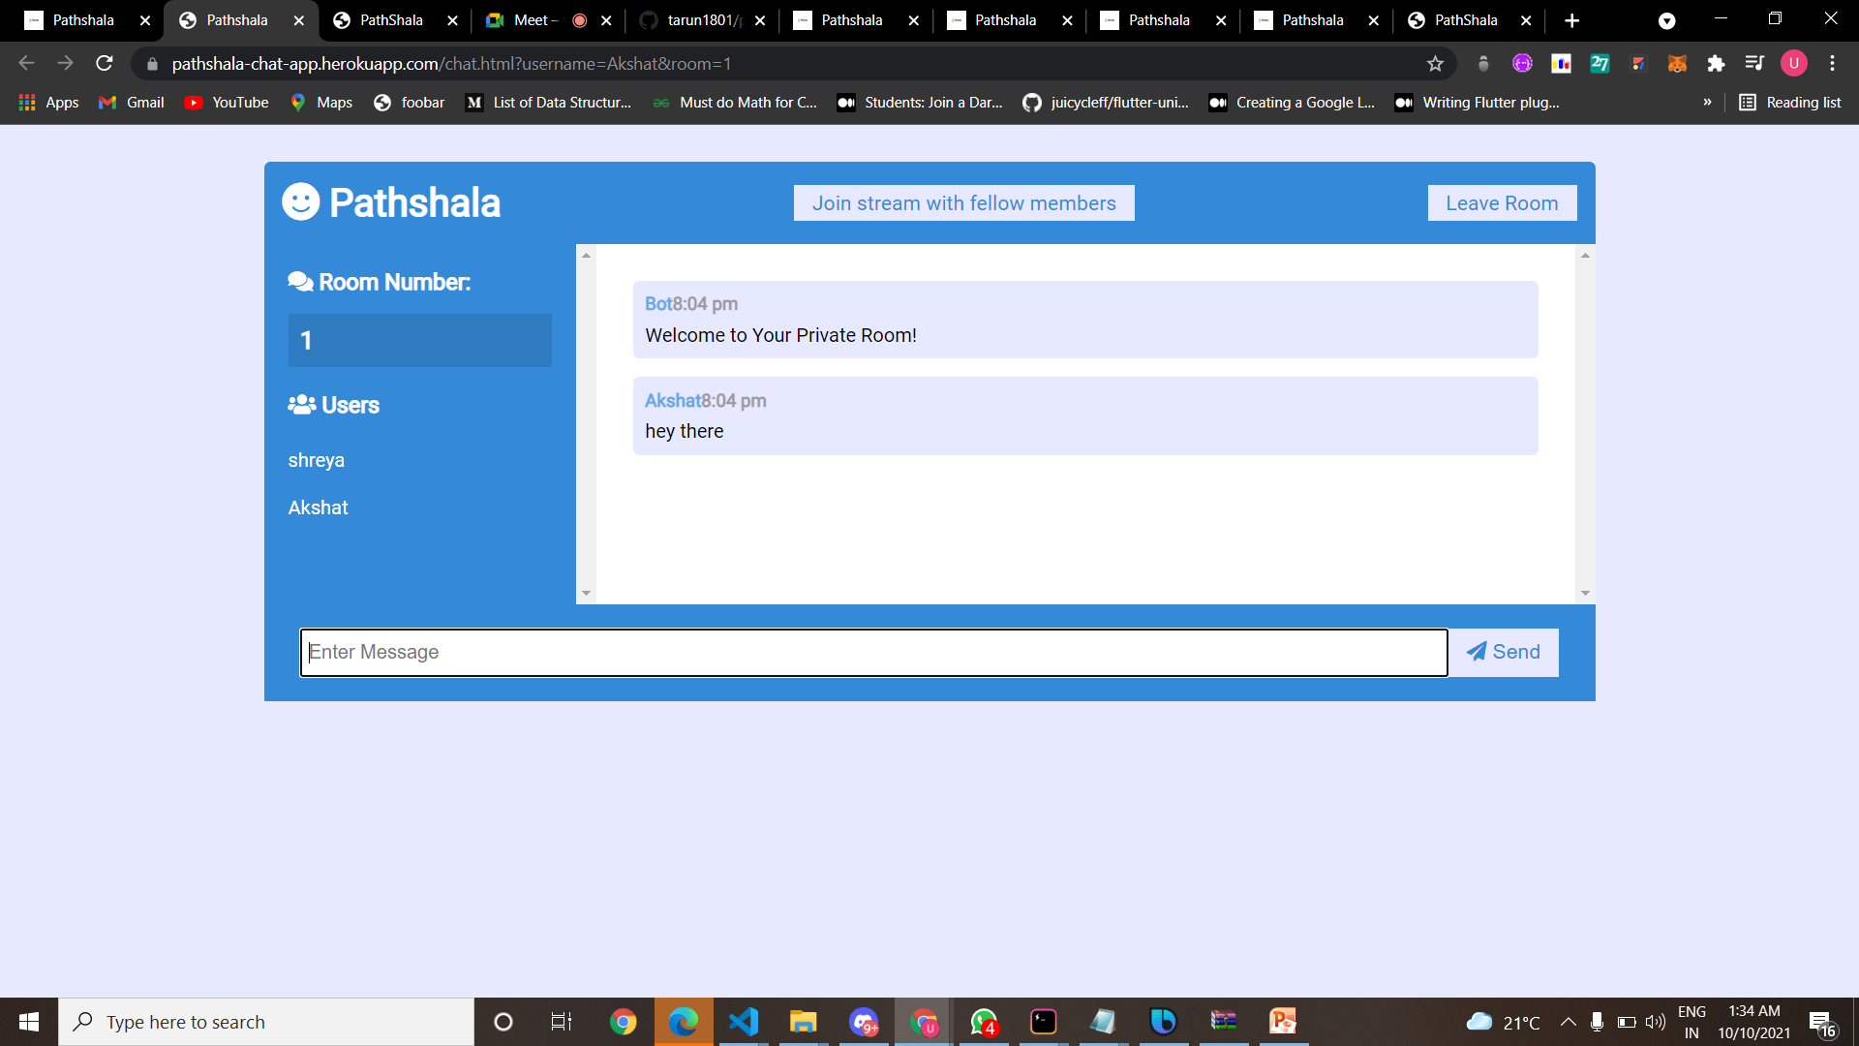
Task: Send the chat message
Action: pos(1504,652)
